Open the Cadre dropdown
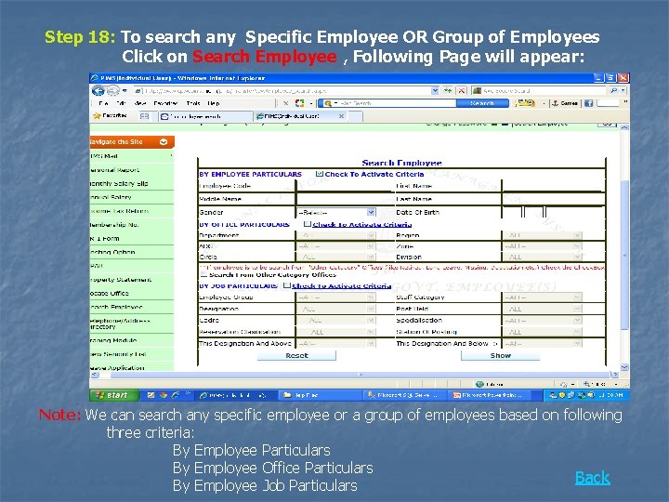The height and width of the screenshot is (502, 669). [336, 320]
